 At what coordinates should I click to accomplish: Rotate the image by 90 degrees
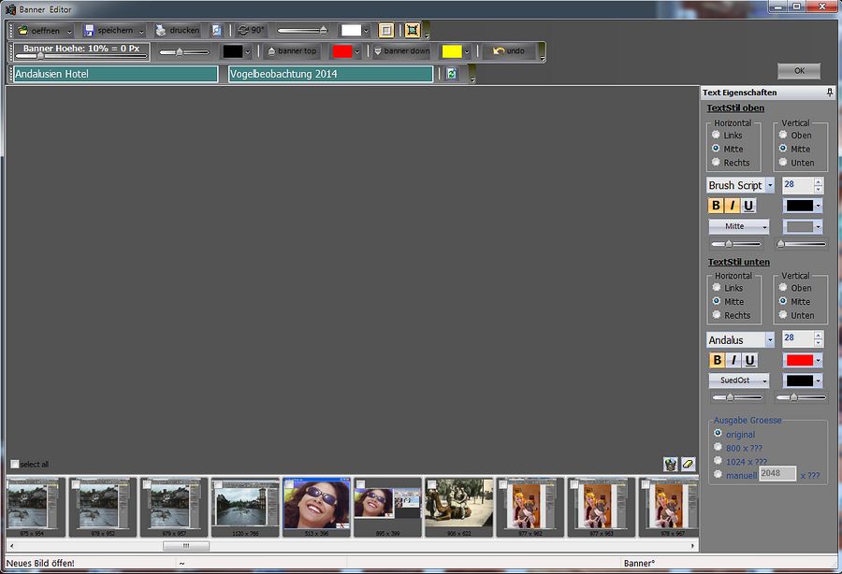(251, 31)
